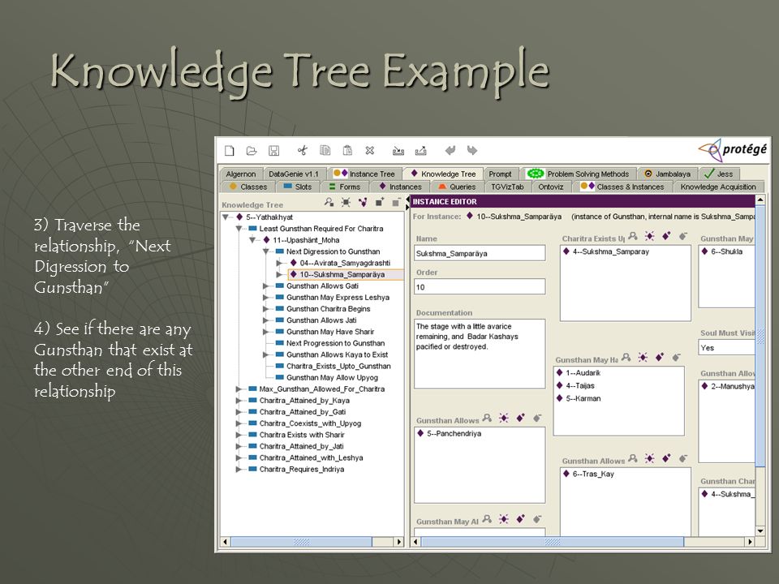
Task: Collapse Least Gunsthan Required For Charitra node
Action: (239, 229)
